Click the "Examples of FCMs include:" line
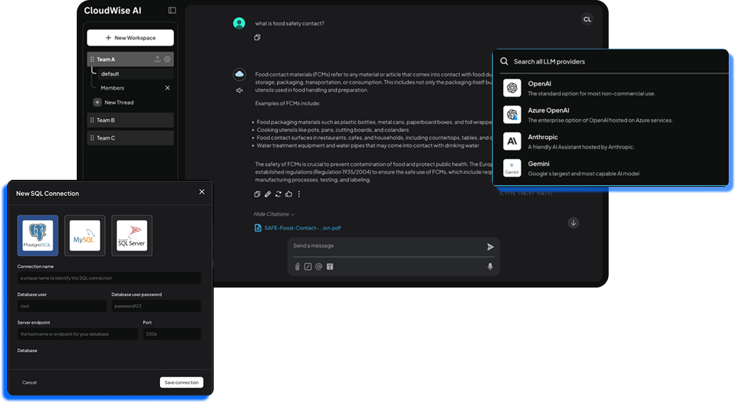This screenshot has width=736, height=403. pyautogui.click(x=288, y=103)
